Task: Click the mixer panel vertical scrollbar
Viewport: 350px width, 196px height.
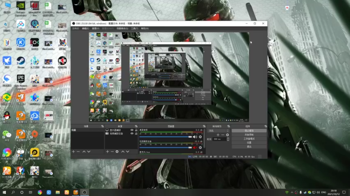Action: tap(204, 138)
